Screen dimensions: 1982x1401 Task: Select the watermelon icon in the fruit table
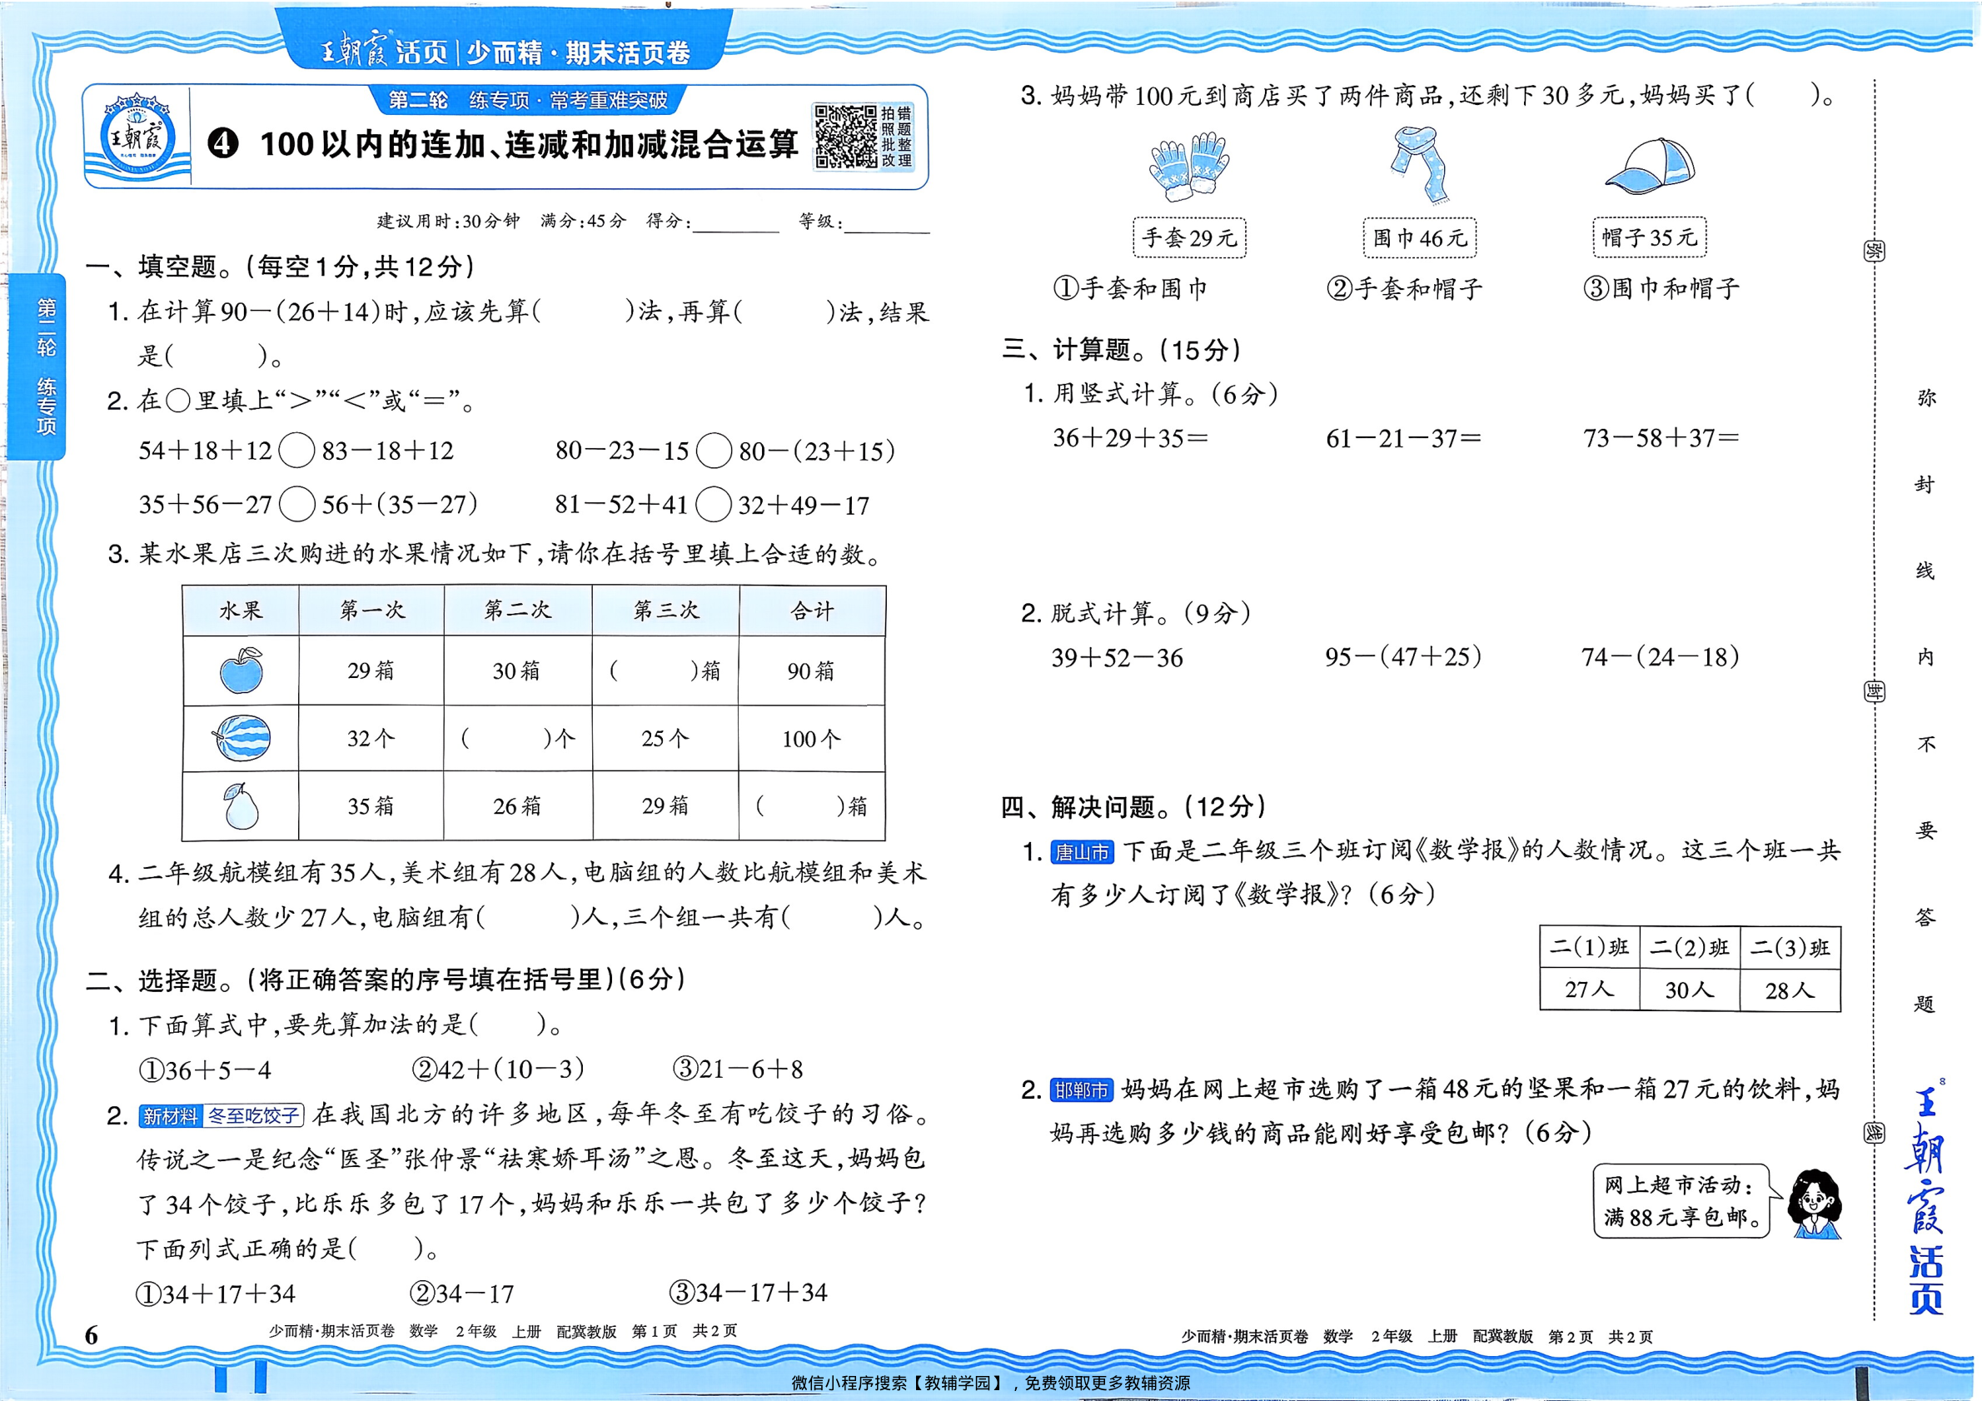point(242,739)
